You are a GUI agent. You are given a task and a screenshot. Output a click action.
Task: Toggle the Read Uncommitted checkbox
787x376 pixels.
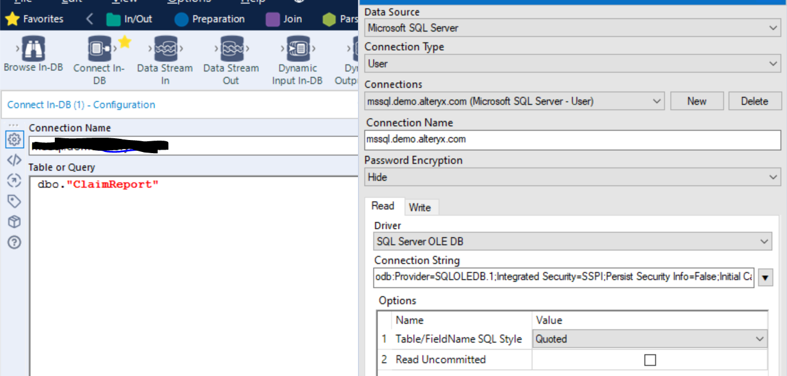(650, 360)
